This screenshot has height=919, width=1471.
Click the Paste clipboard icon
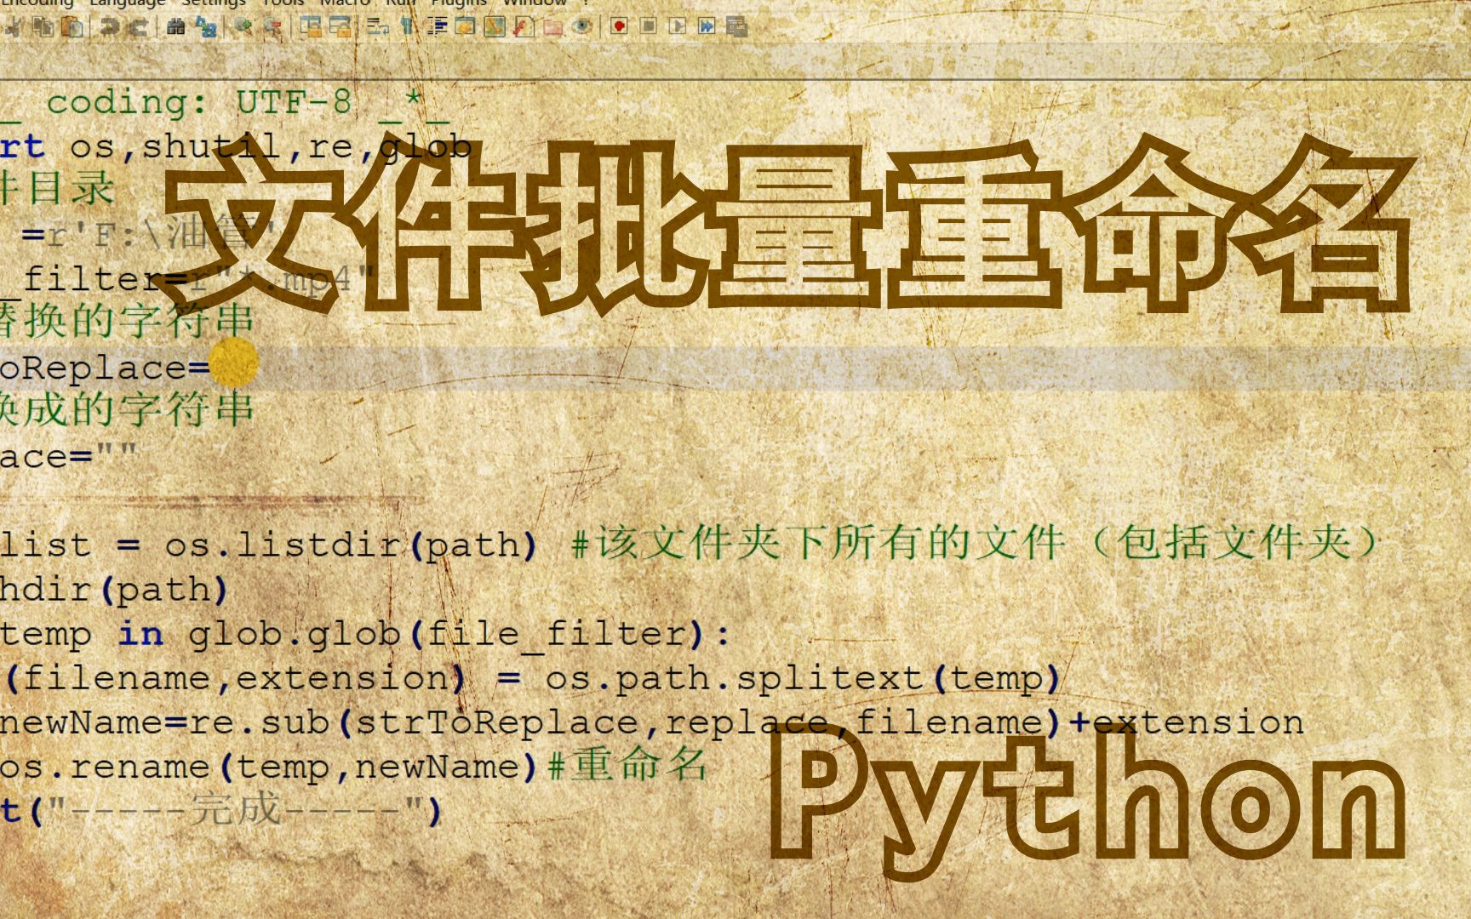point(72,27)
